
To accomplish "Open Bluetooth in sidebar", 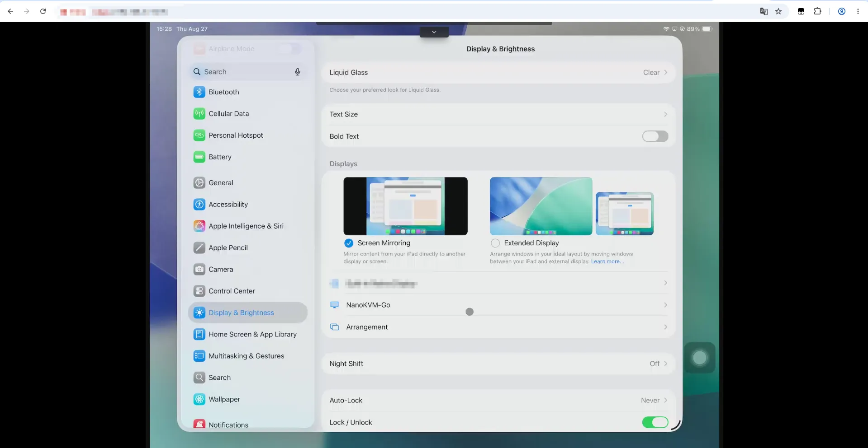I will (248, 92).
